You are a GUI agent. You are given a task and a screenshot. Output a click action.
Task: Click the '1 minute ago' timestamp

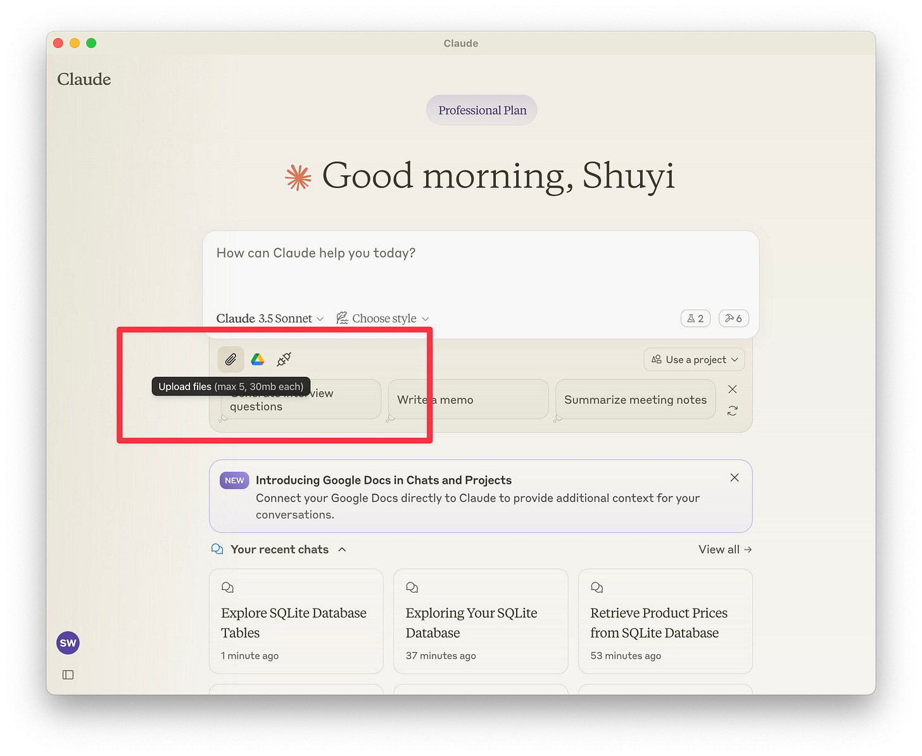(x=249, y=656)
